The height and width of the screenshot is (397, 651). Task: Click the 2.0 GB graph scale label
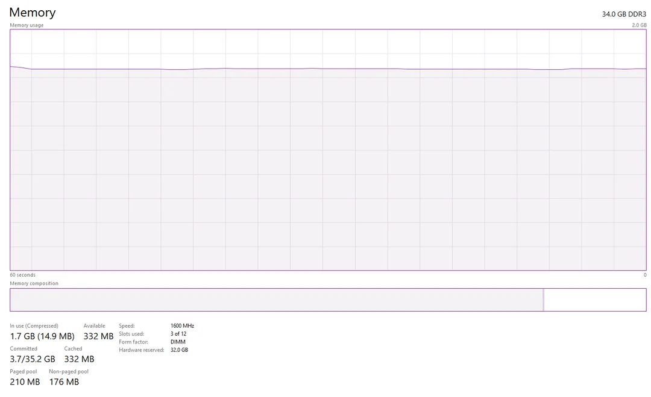tap(638, 25)
